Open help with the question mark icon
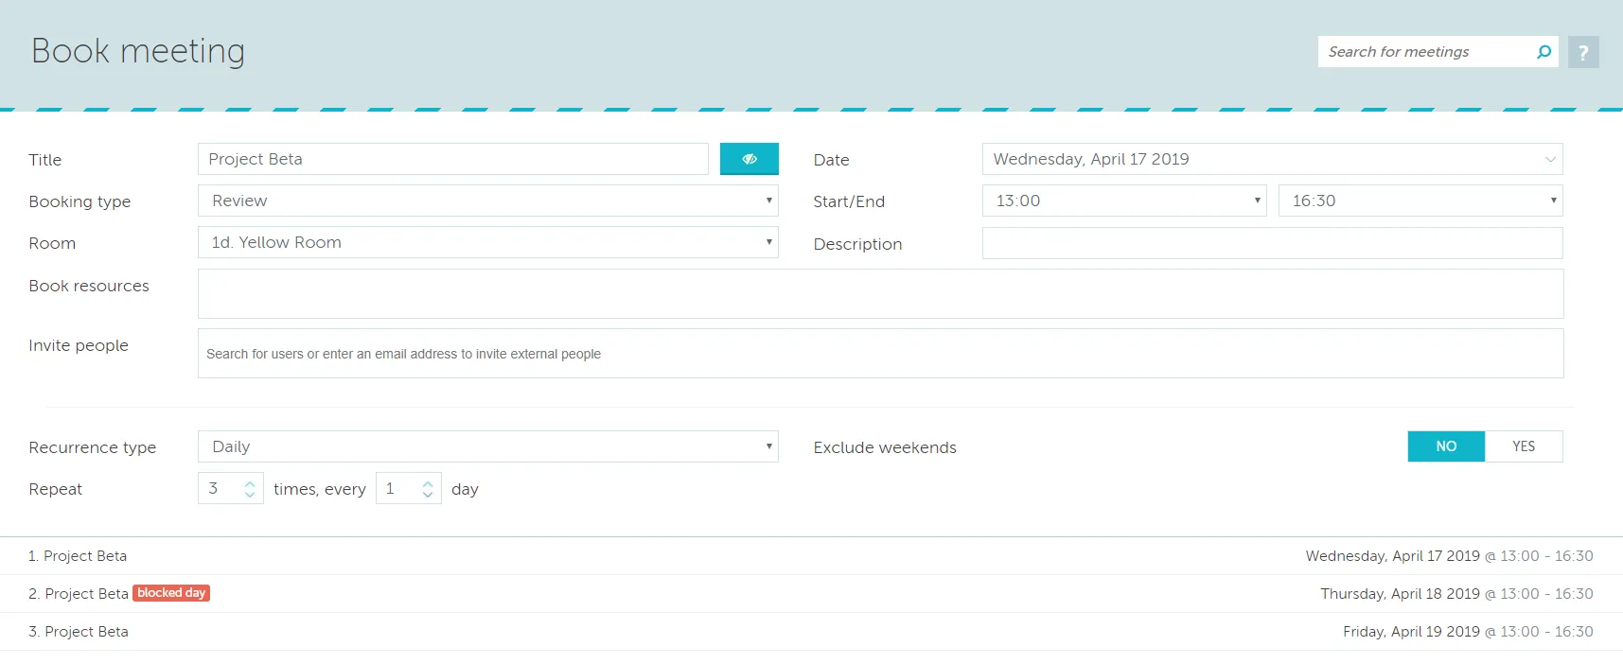Image resolution: width=1623 pixels, height=664 pixels. click(1583, 52)
